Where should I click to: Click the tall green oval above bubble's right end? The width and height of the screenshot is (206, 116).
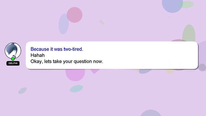[189, 33]
